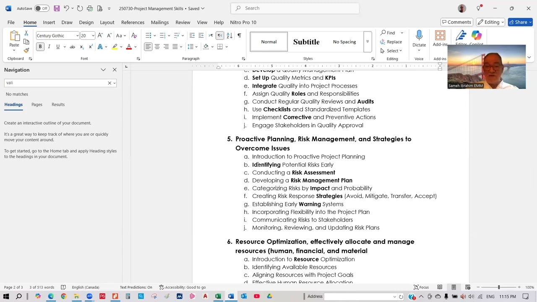Switch to Read Mode view in status bar

tap(440, 287)
